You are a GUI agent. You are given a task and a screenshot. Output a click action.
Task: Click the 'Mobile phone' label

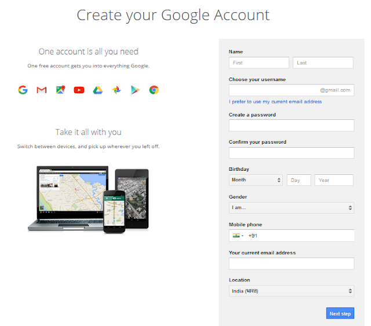[x=245, y=225]
